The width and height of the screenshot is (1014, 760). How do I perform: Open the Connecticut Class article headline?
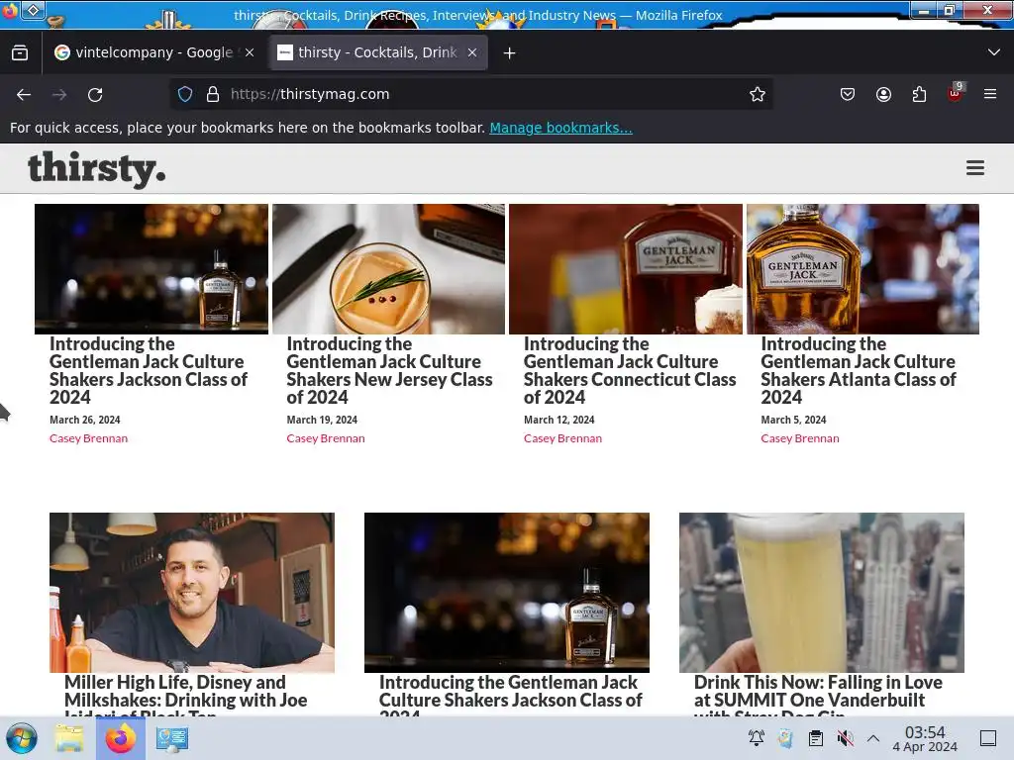point(629,370)
